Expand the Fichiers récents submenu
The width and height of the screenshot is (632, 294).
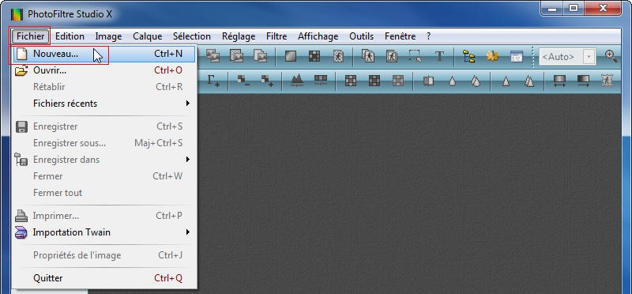click(104, 104)
